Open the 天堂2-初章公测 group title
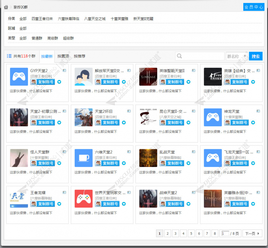 45,111
